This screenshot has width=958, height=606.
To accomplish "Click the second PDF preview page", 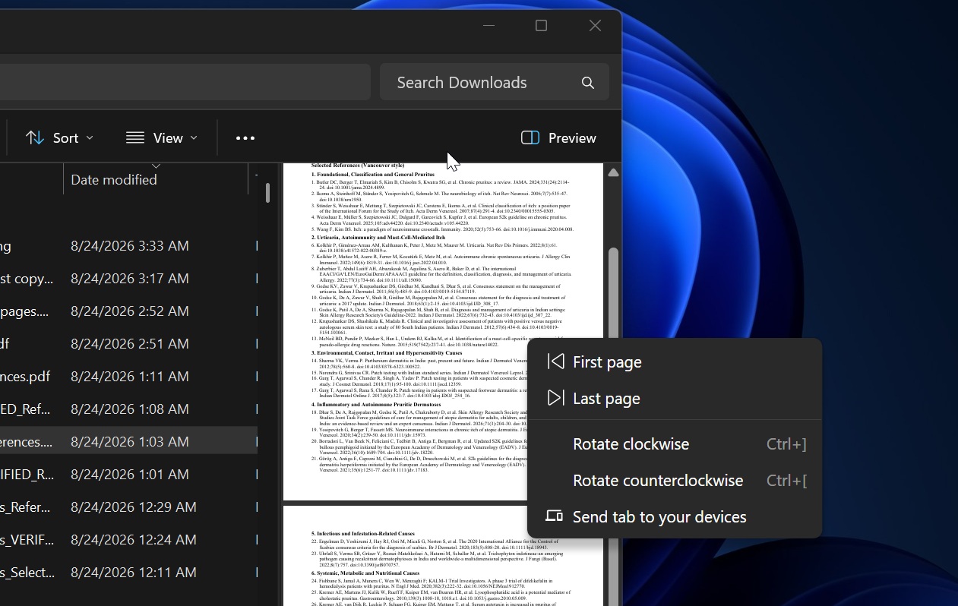I will click(443, 556).
